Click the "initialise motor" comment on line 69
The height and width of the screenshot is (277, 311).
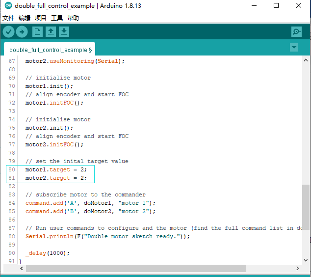tap(58, 78)
